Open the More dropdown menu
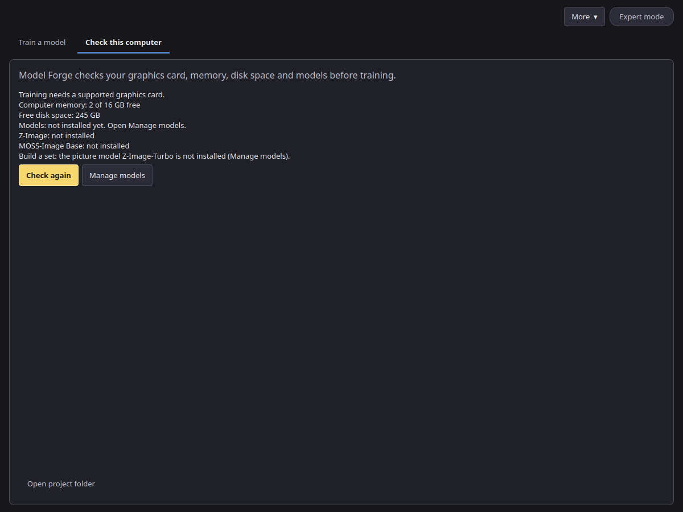This screenshot has height=512, width=683. pos(584,16)
